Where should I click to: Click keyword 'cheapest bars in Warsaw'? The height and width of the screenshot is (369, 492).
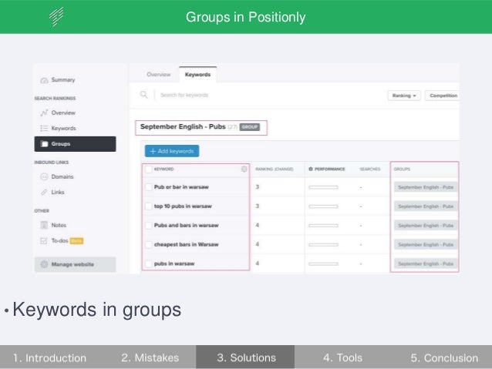187,244
